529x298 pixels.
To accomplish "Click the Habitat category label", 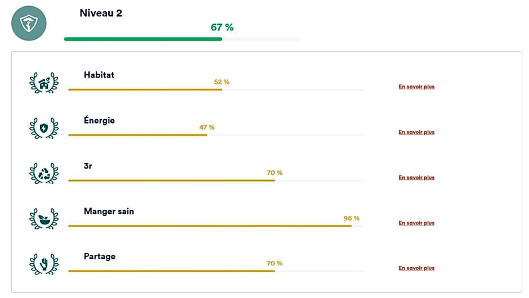I will (x=99, y=75).
